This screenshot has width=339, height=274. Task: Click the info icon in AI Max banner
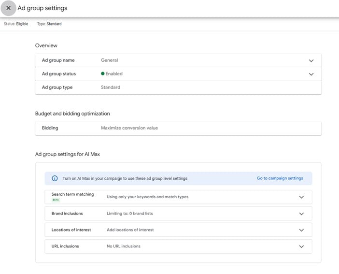[x=55, y=178]
